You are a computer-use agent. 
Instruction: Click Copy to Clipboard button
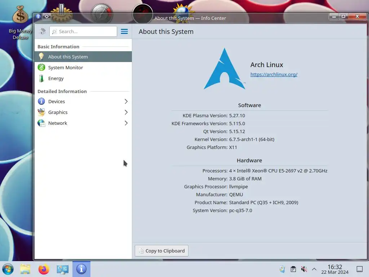coord(161,251)
